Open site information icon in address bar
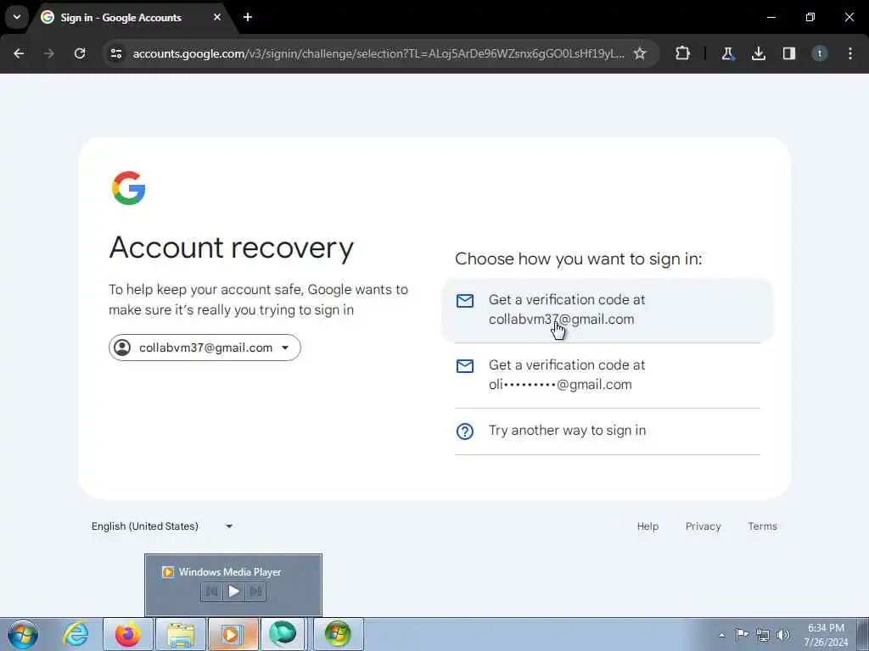 click(x=116, y=53)
